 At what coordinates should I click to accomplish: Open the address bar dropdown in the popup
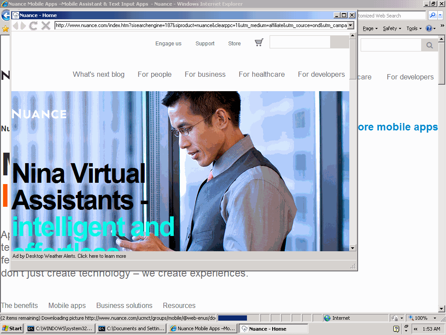[351, 25]
